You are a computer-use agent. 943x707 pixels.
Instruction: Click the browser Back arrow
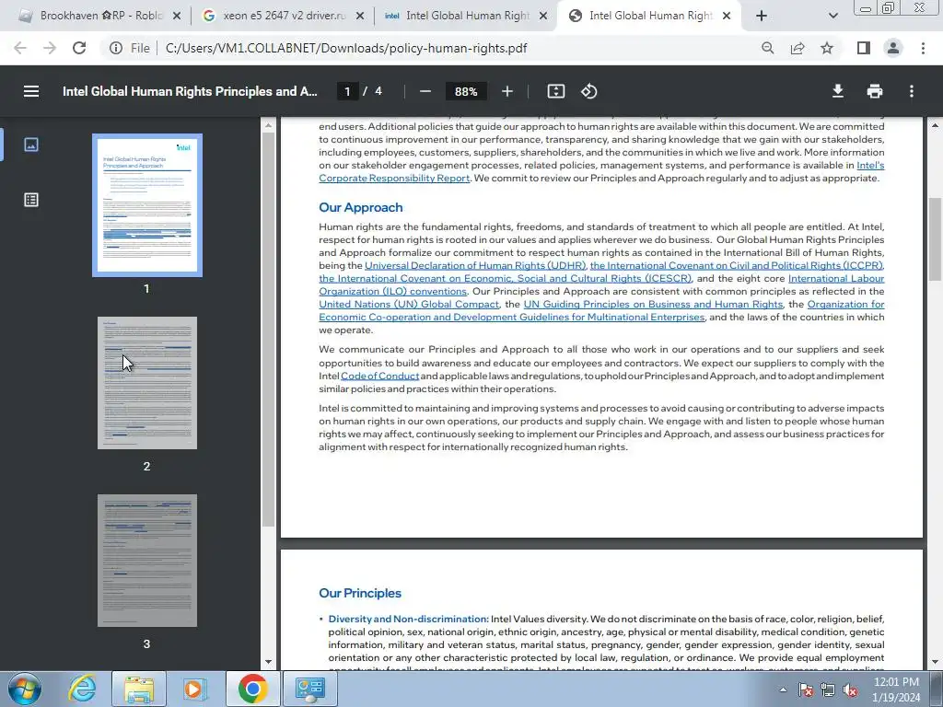[20, 48]
